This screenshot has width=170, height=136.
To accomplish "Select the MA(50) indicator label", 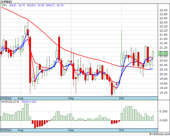I will tap(31, 5).
